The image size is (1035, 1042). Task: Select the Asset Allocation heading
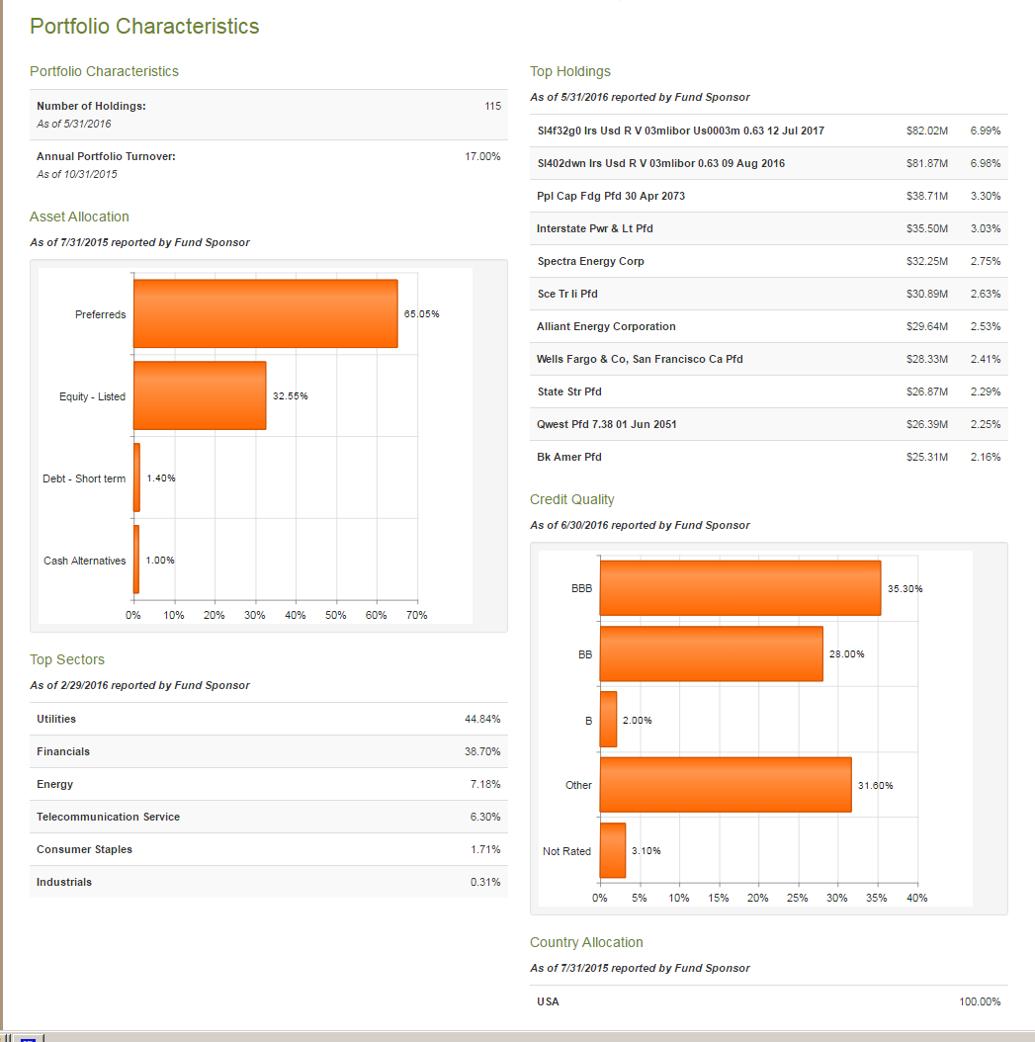(x=79, y=217)
